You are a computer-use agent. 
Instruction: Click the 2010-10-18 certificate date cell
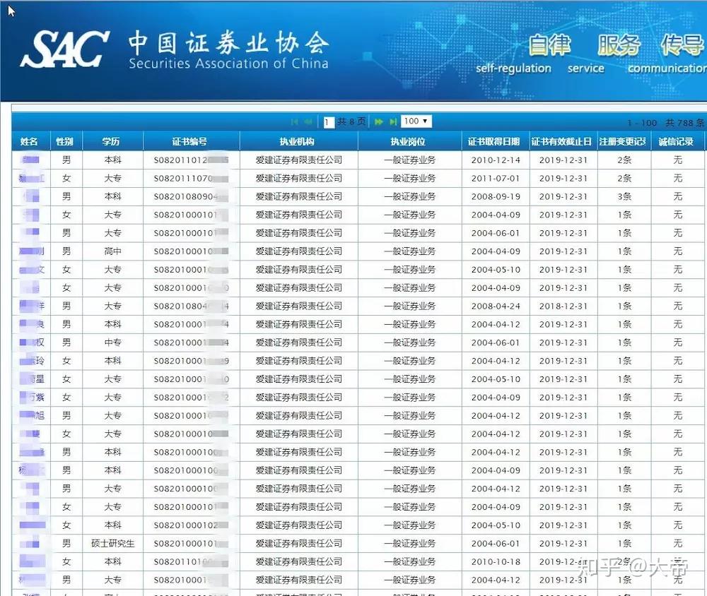pos(496,561)
